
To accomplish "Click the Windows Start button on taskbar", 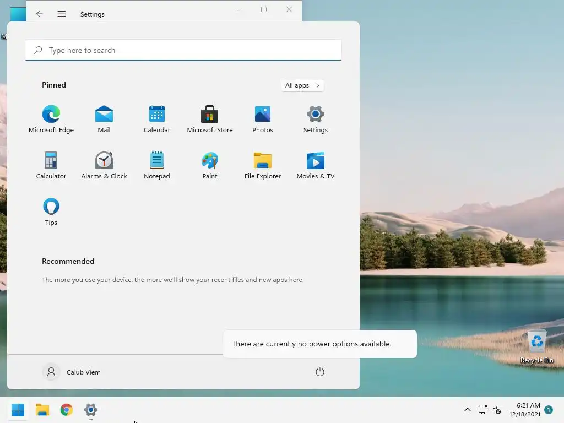I will click(18, 410).
